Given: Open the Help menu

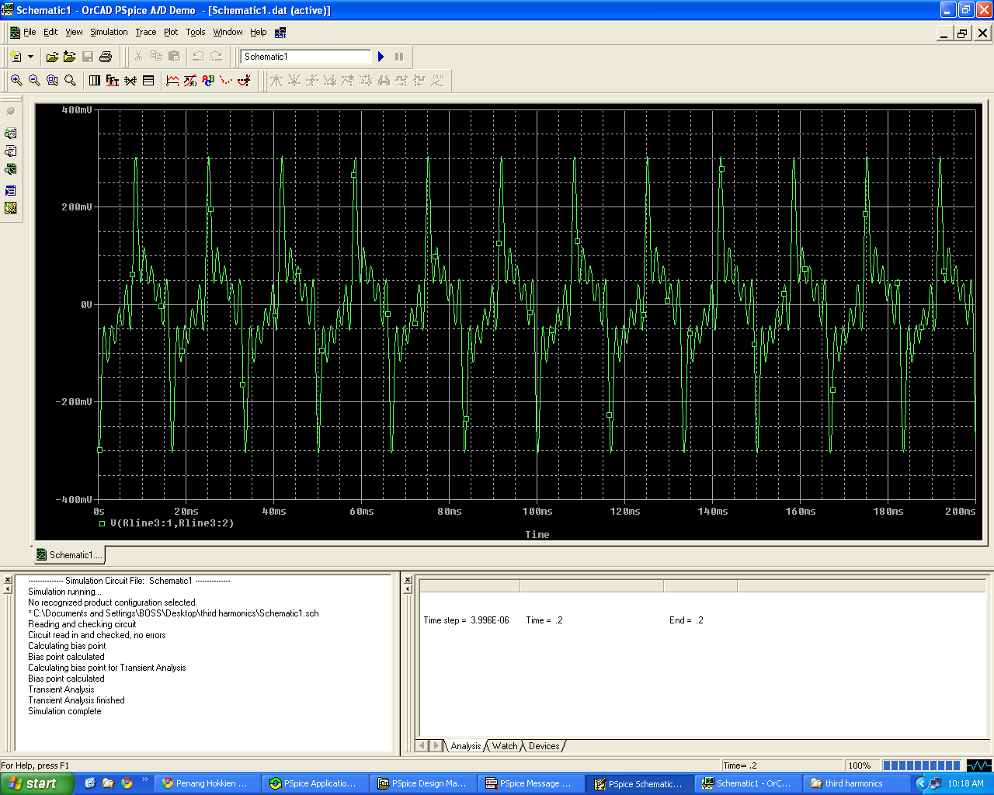Looking at the screenshot, I should point(259,32).
